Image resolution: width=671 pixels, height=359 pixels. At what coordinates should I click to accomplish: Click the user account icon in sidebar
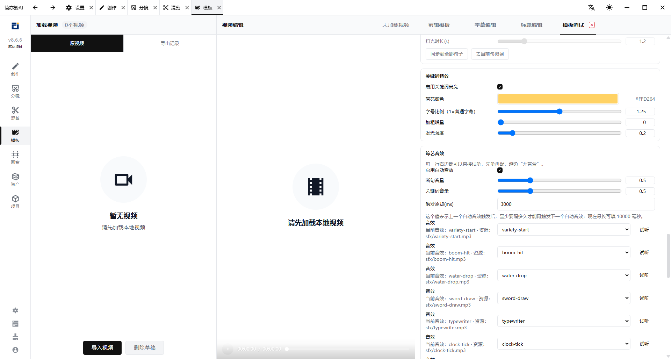(15, 350)
